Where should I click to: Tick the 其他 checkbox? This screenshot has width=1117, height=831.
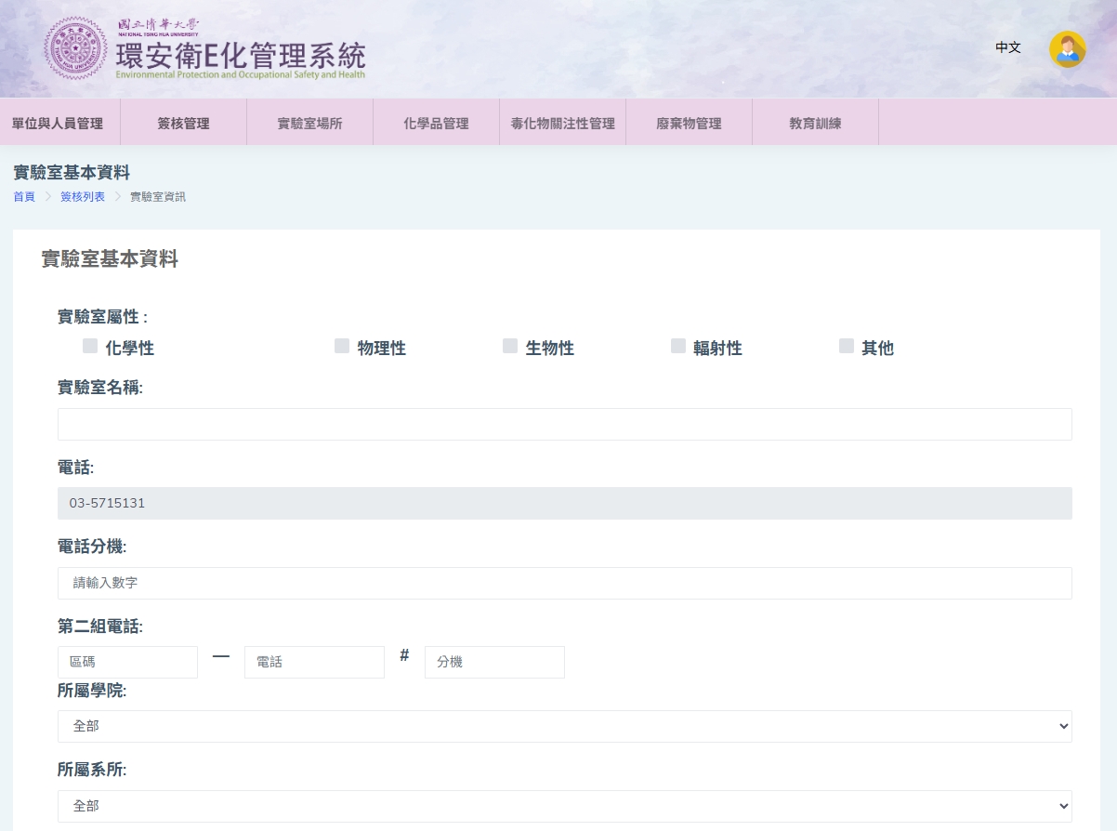coord(847,346)
